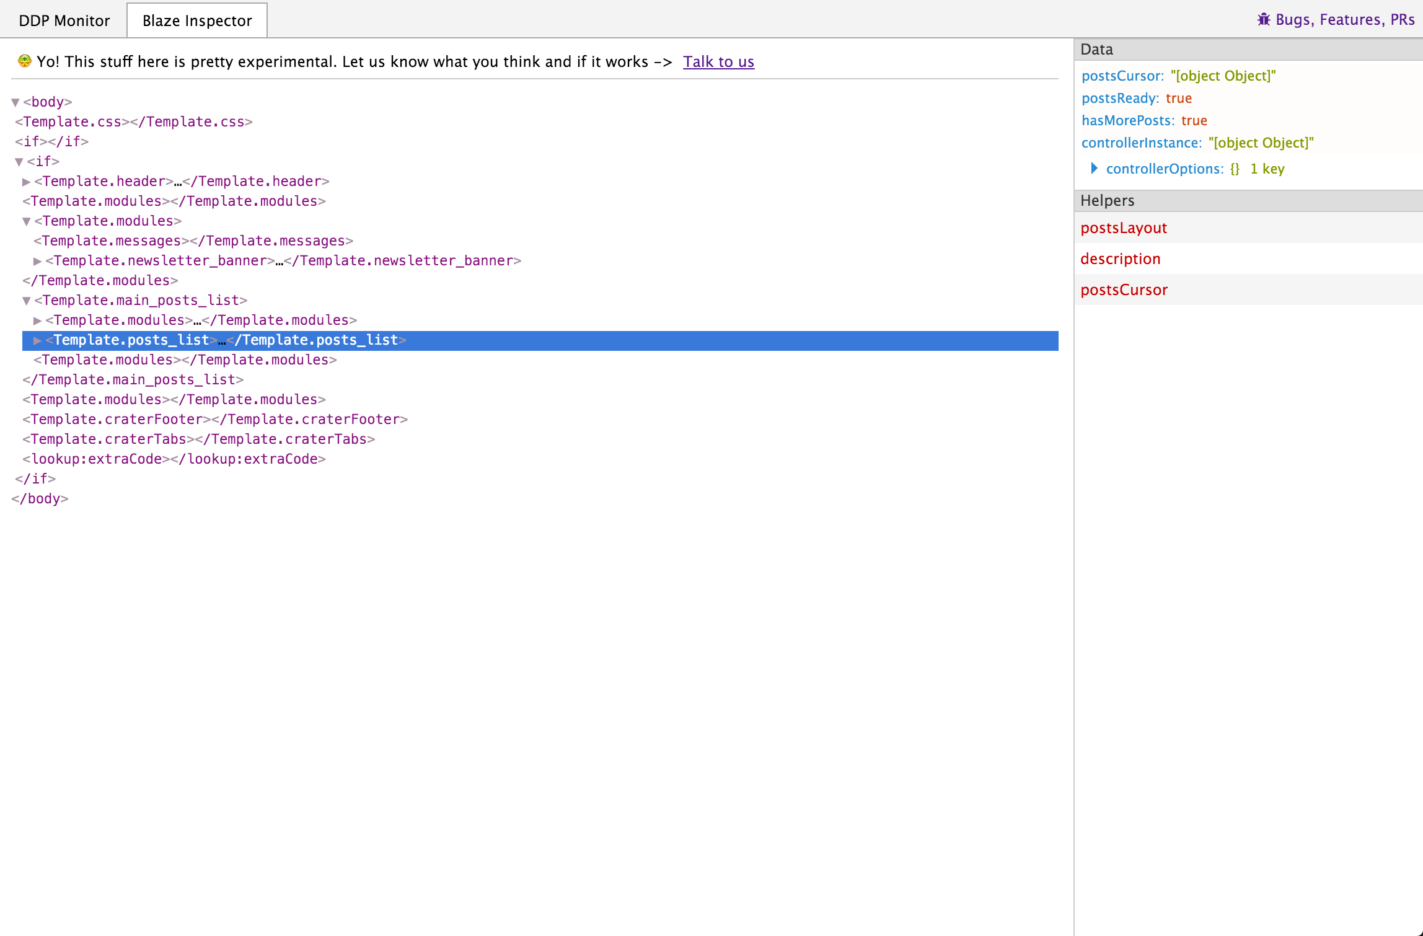Click the emoji face icon in the notice

[x=24, y=61]
